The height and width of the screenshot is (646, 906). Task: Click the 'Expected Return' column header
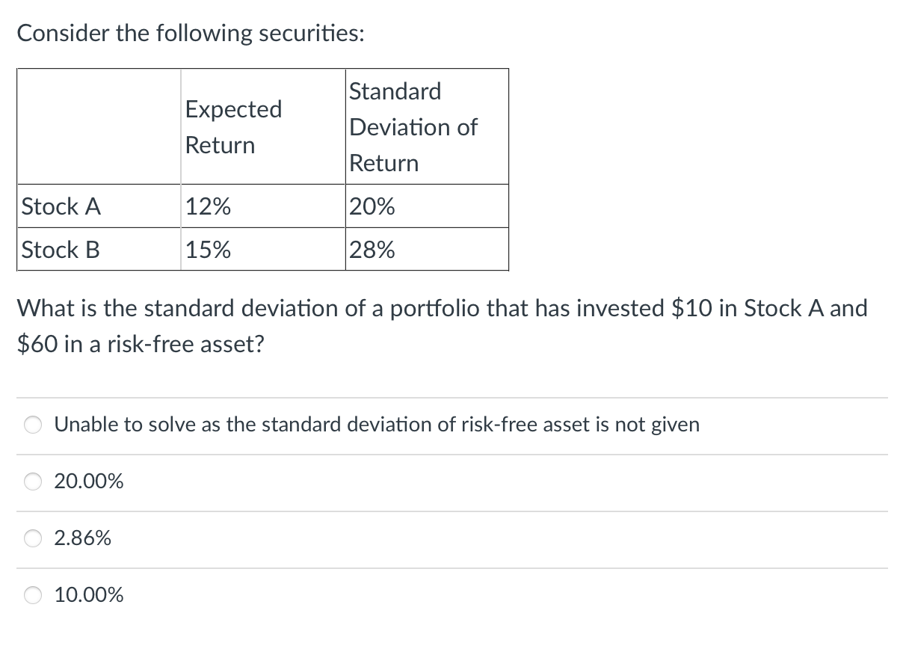[262, 127]
